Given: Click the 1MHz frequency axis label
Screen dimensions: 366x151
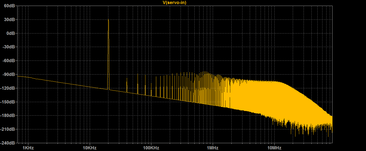Looking at the screenshot, I should pyautogui.click(x=213, y=148).
